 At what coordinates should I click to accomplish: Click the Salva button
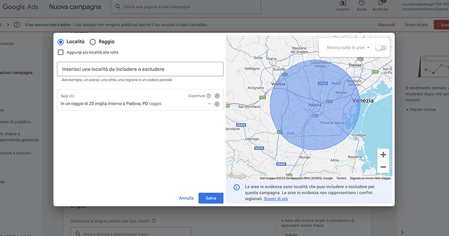211,198
